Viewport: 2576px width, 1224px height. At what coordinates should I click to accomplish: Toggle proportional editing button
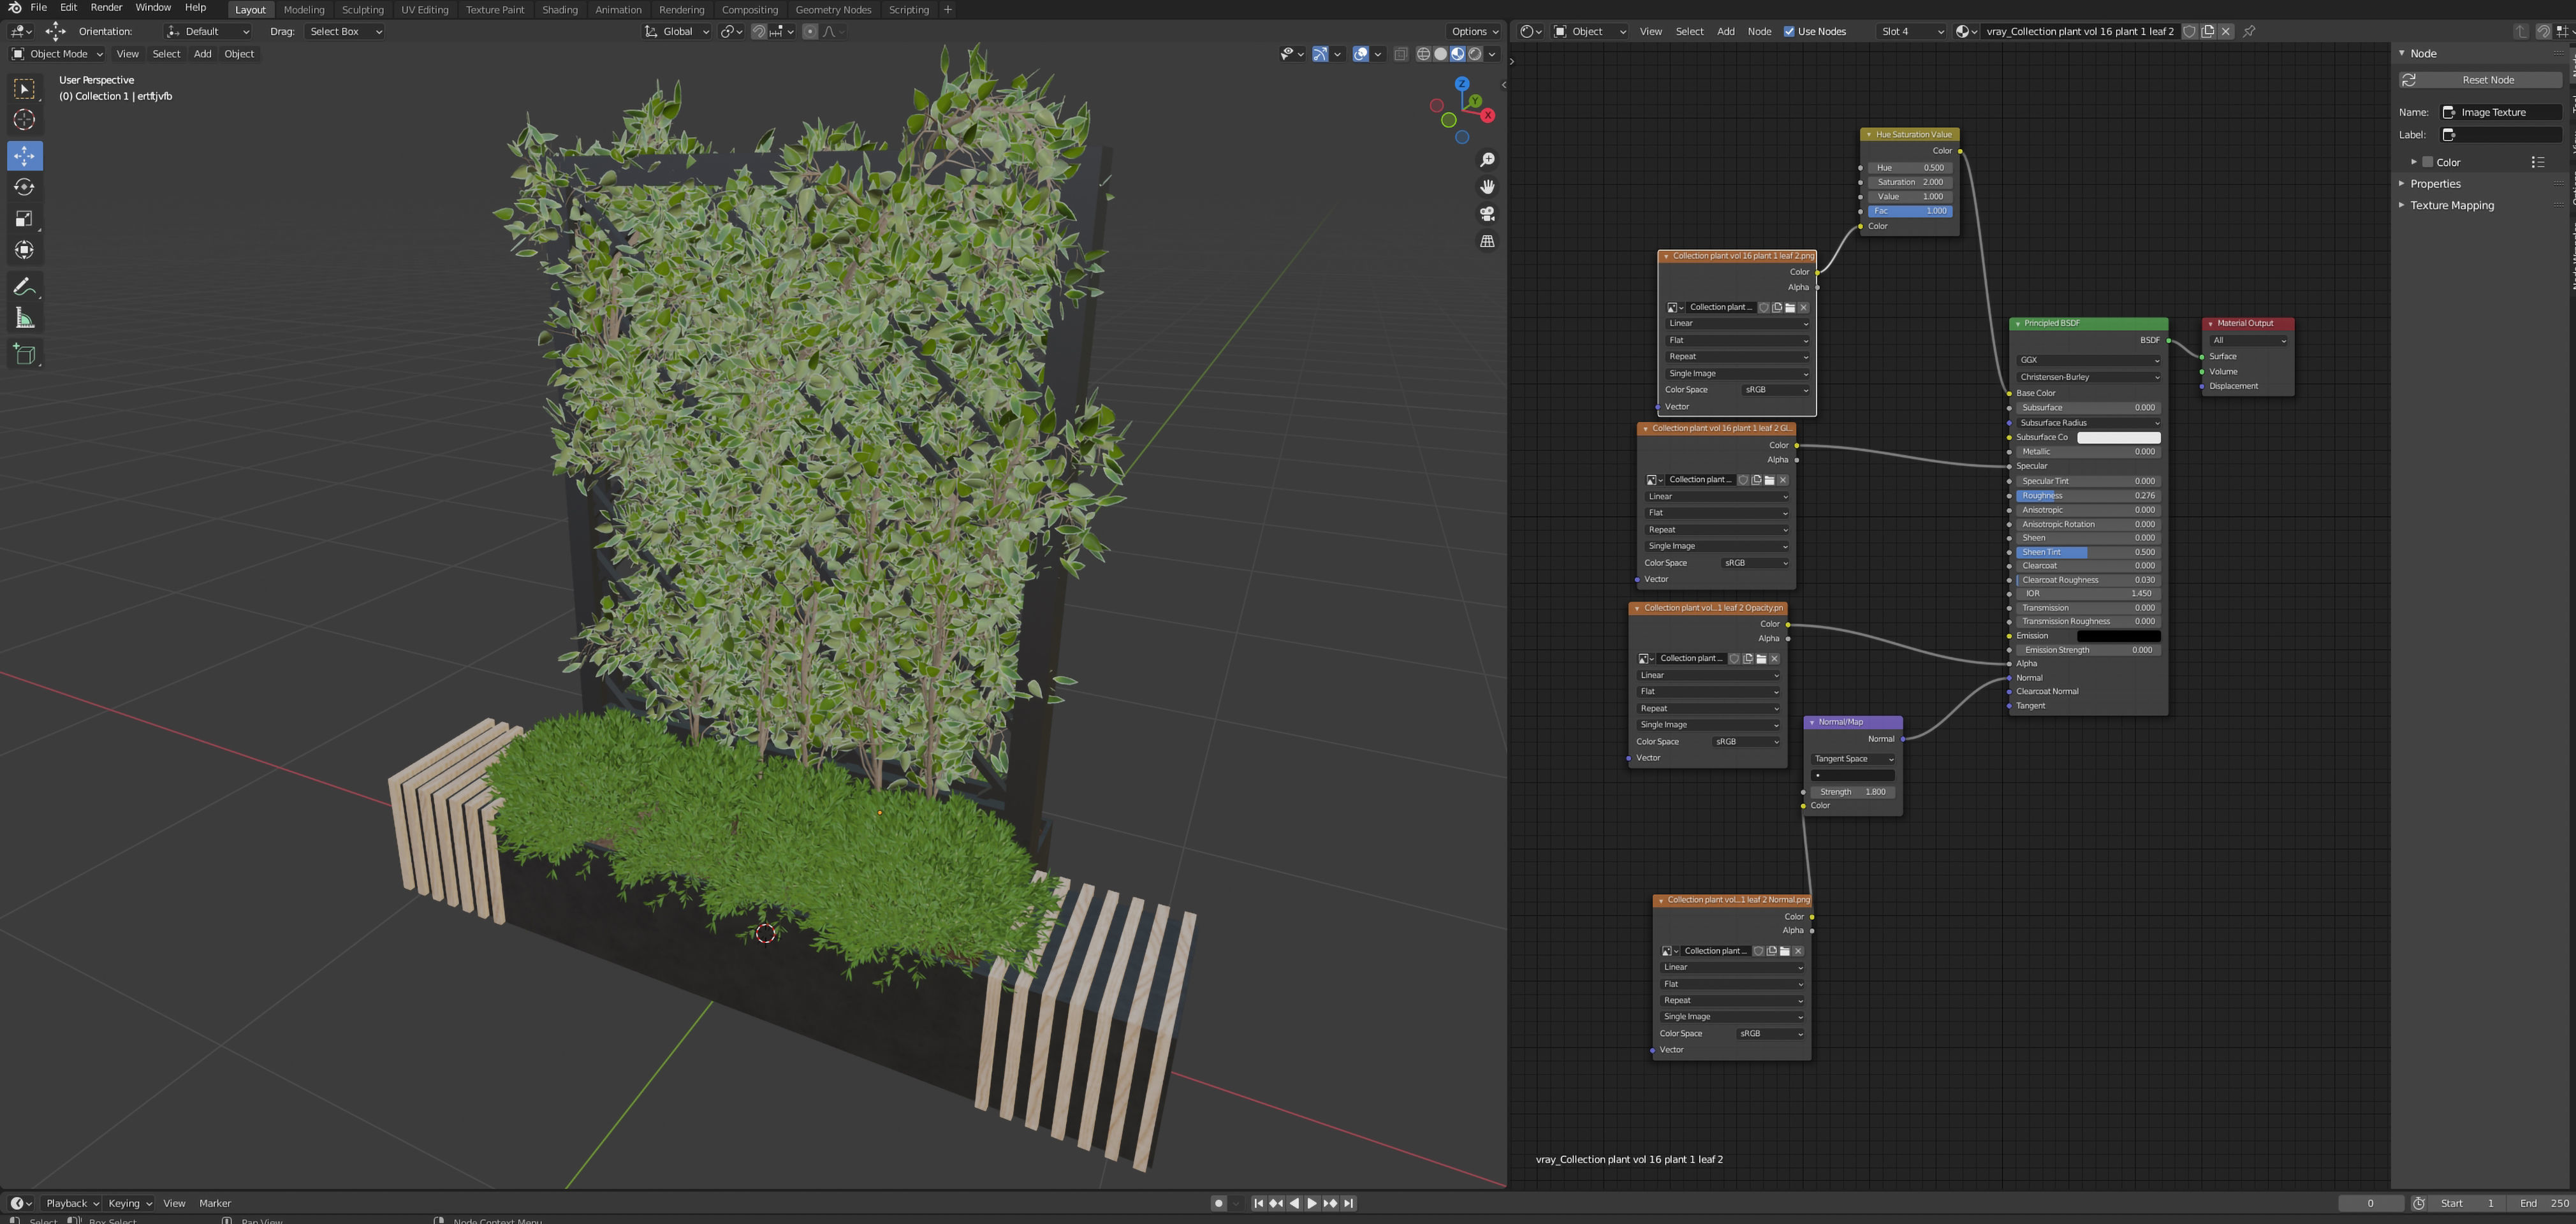810,31
